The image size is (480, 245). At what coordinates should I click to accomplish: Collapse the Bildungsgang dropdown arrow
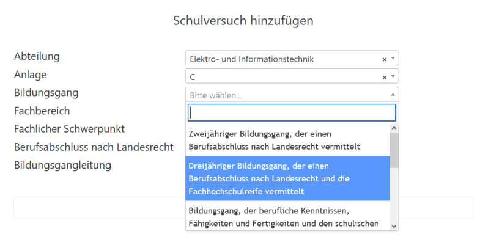[x=393, y=95]
